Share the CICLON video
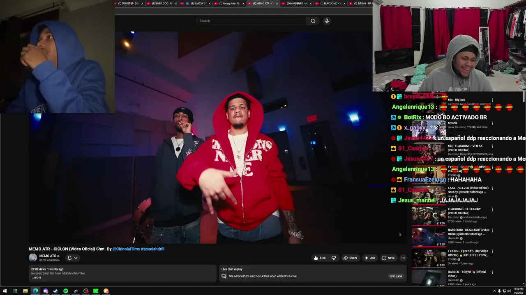The width and height of the screenshot is (526, 295). click(350, 258)
